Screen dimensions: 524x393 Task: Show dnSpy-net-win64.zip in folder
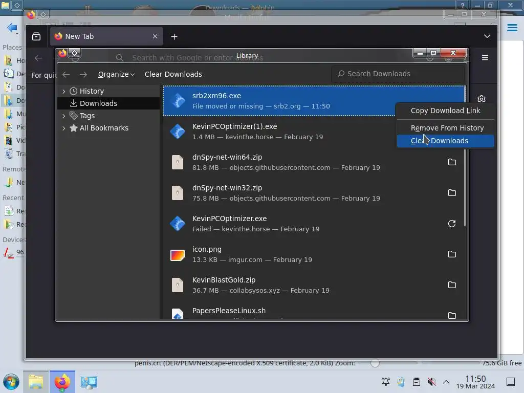pyautogui.click(x=452, y=162)
